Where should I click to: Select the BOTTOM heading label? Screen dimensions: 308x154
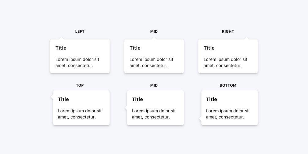[228, 85]
